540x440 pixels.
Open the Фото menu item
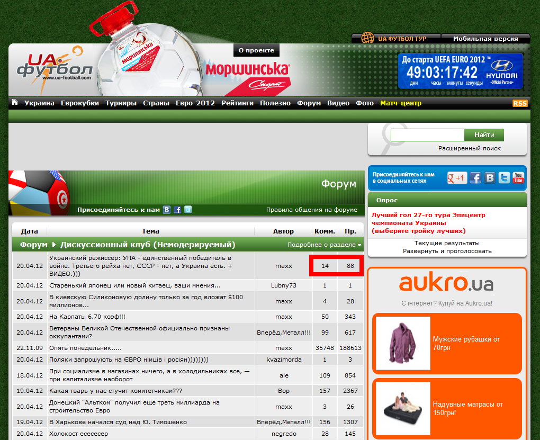click(365, 103)
